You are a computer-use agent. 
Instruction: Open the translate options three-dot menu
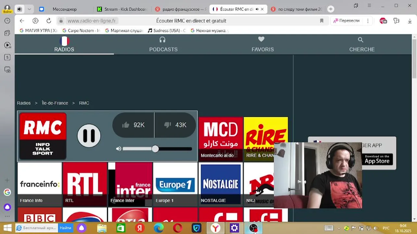pyautogui.click(x=368, y=21)
